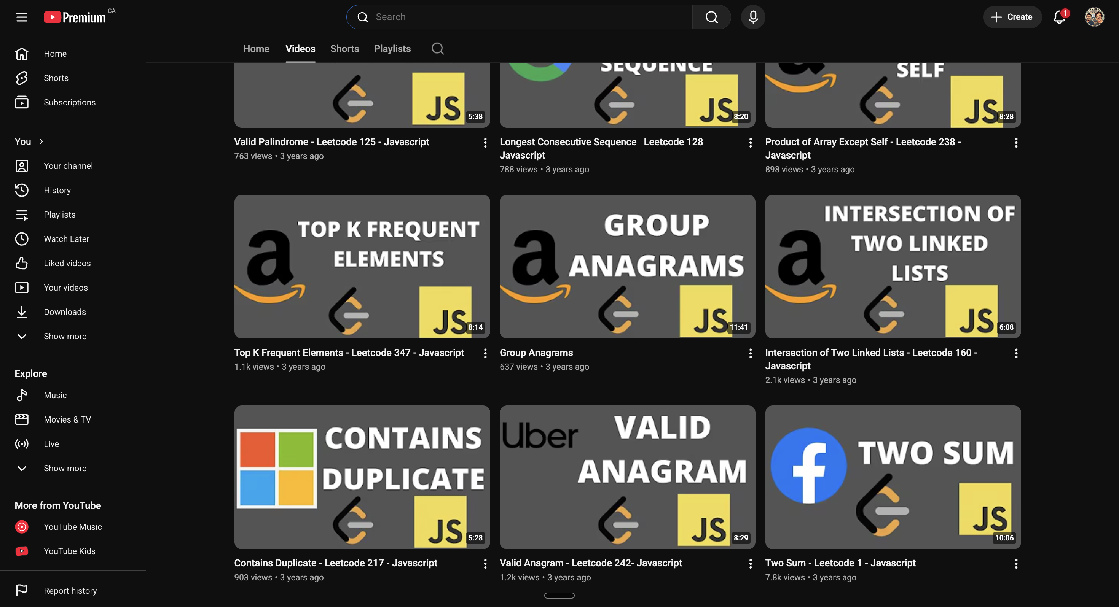Open Product of Array Except Self title

(x=863, y=148)
